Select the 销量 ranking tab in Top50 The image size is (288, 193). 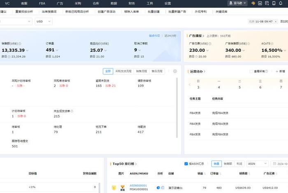tap(216, 164)
